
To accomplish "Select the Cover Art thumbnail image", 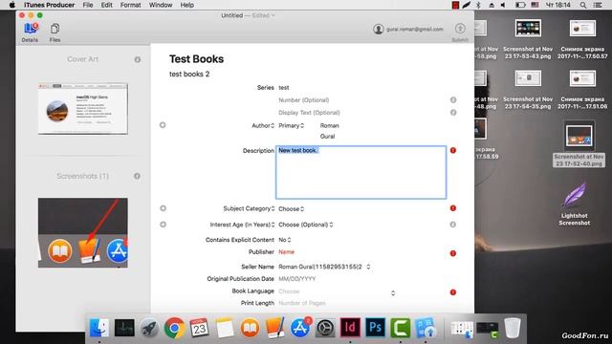I will pos(83,109).
